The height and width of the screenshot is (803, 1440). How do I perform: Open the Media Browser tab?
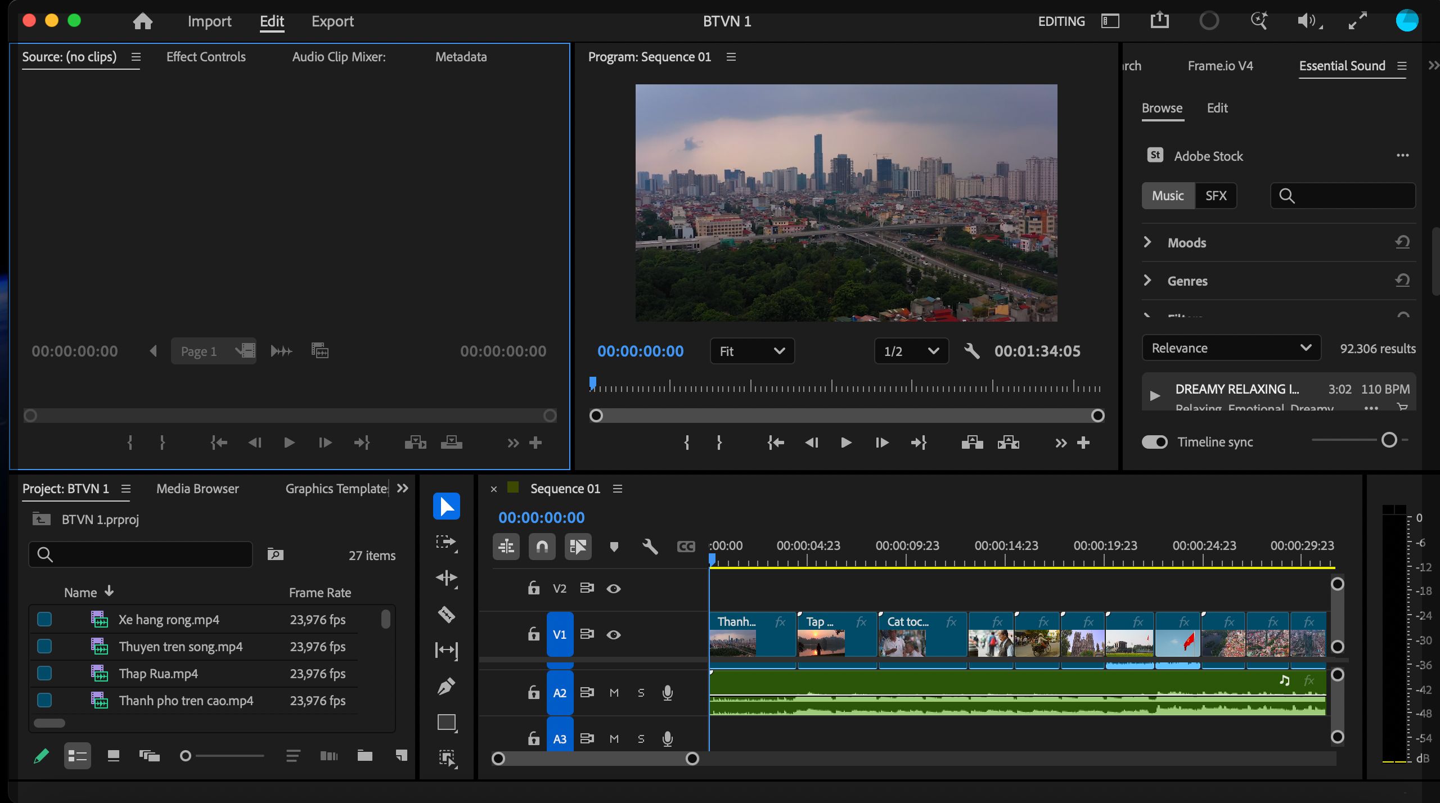[x=197, y=489]
